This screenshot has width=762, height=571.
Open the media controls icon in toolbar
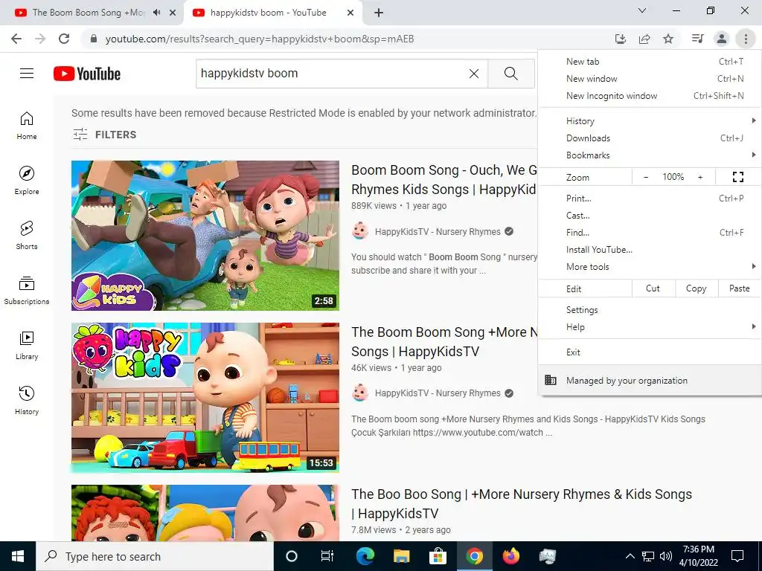click(x=697, y=39)
